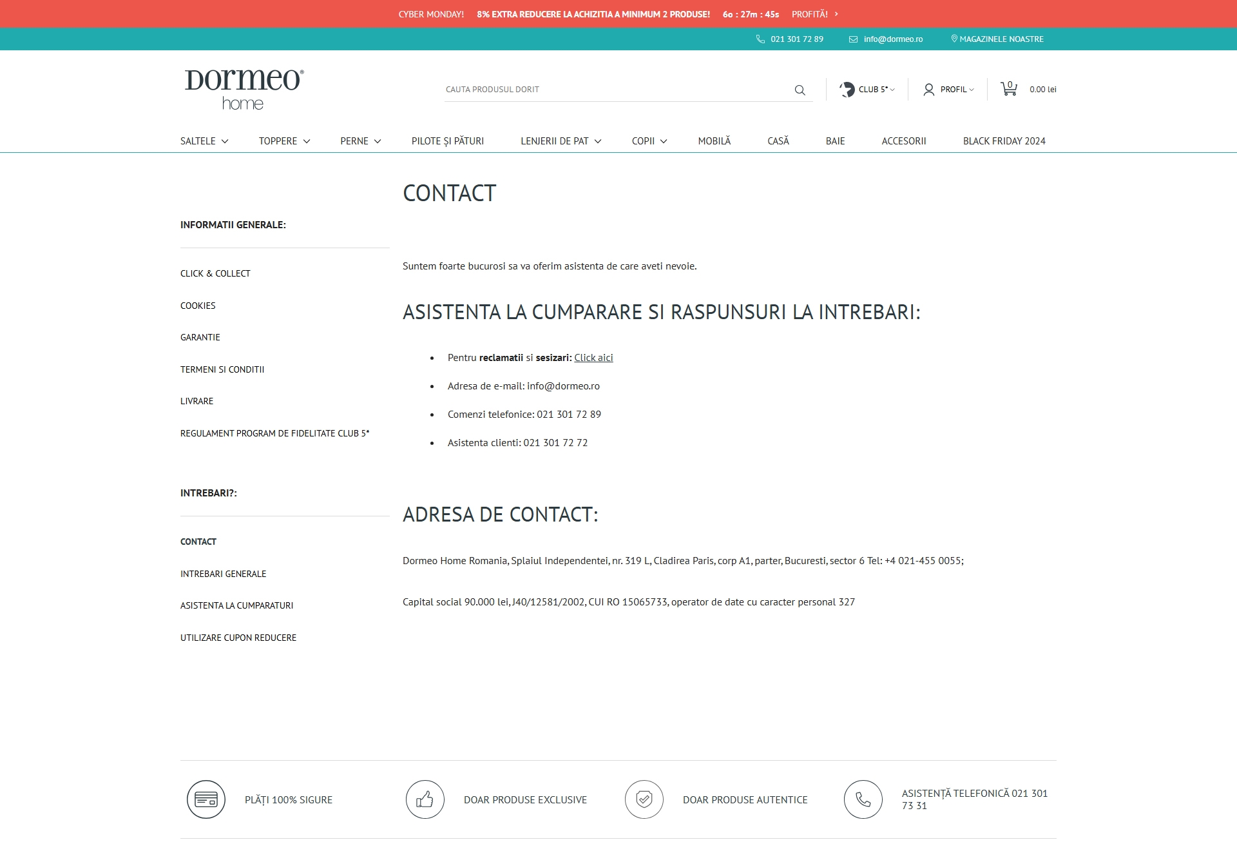
Task: Click the store location pin icon
Action: 954,39
